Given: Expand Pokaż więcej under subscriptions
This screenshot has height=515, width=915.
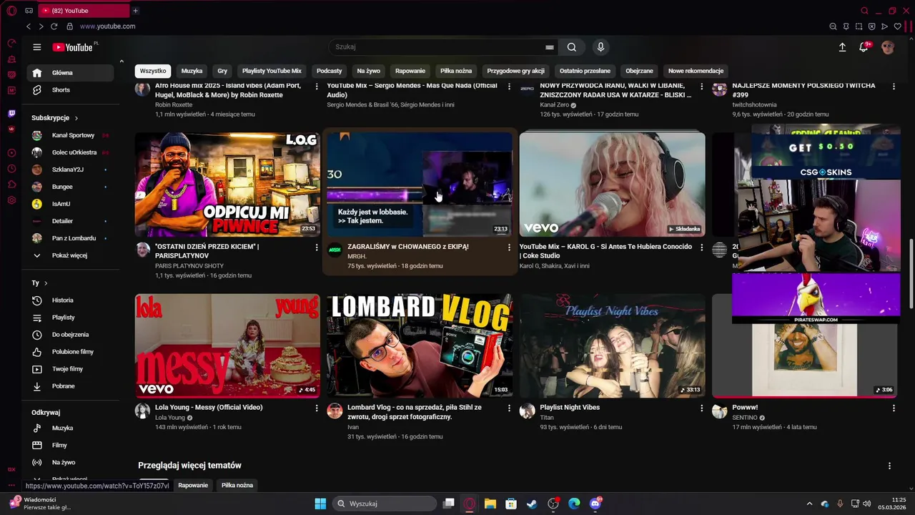Looking at the screenshot, I should [x=70, y=255].
